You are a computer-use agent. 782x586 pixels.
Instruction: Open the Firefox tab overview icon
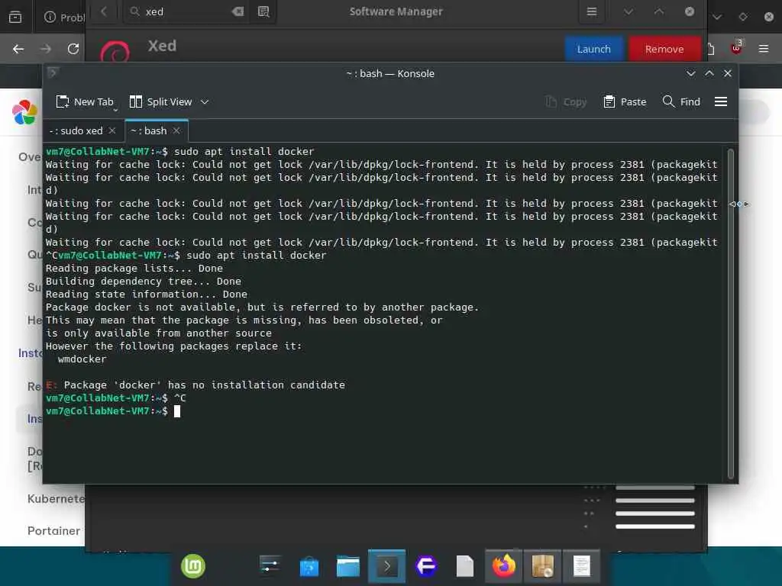tap(15, 17)
